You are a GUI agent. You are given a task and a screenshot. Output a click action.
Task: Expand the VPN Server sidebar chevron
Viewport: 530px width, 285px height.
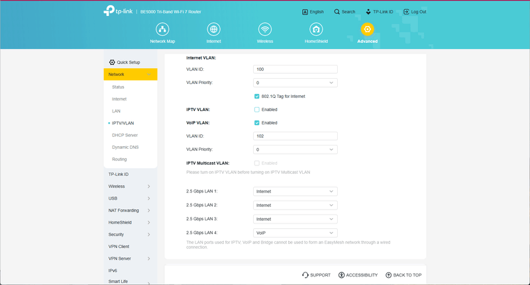[148, 259]
